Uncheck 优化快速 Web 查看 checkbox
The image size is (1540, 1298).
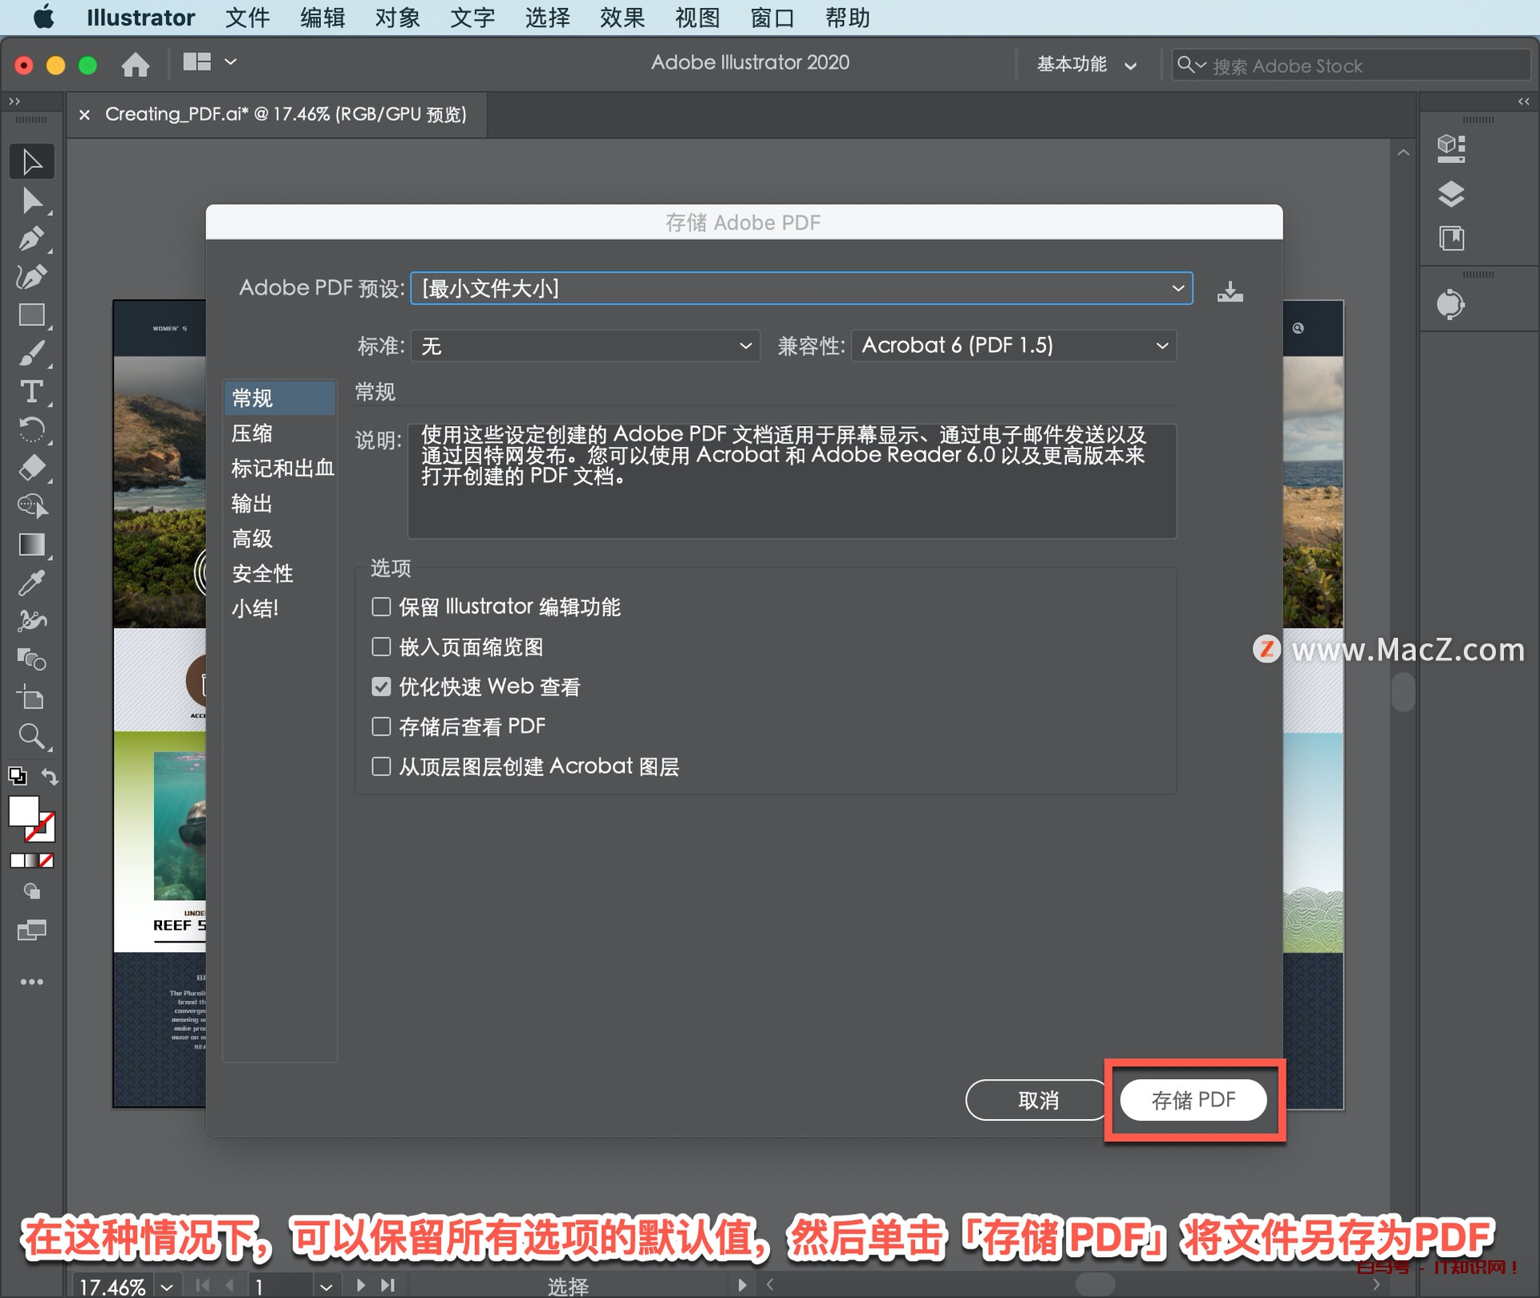click(x=382, y=687)
